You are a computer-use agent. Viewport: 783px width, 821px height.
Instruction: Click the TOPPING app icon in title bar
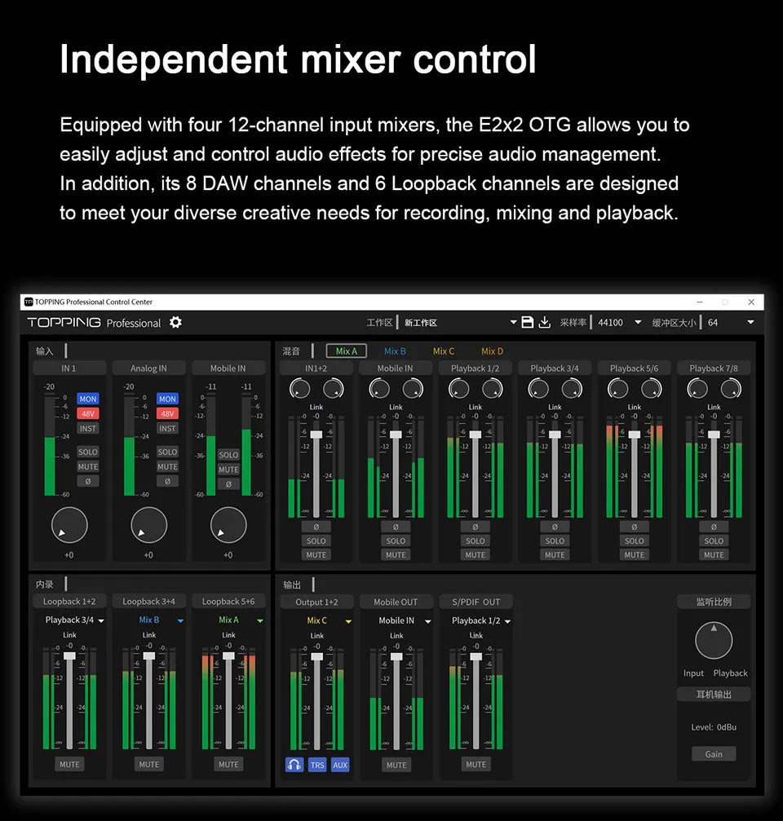point(27,301)
